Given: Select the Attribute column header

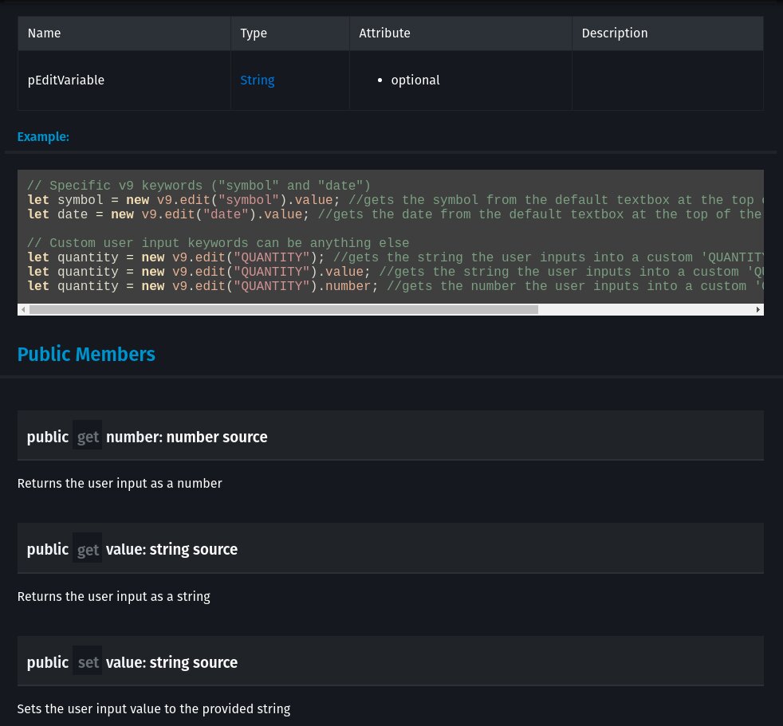Looking at the screenshot, I should (x=384, y=33).
